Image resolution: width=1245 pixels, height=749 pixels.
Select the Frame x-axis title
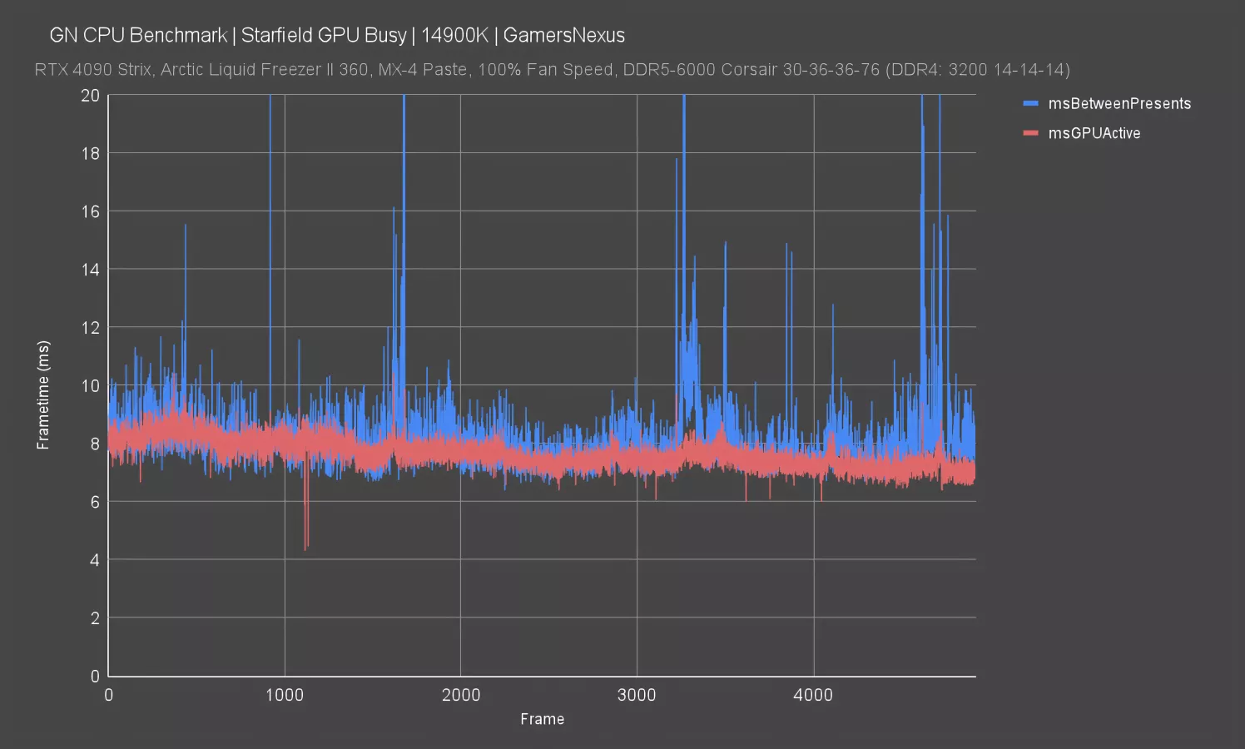[x=542, y=719]
